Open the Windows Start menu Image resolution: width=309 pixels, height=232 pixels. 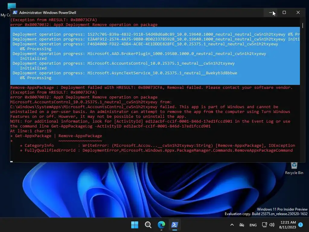coord(135,225)
